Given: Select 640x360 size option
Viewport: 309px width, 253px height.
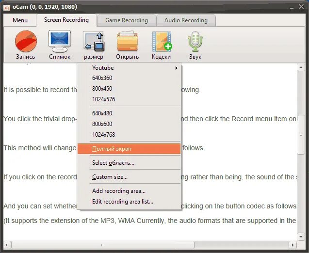Looking at the screenshot, I should 129,78.
